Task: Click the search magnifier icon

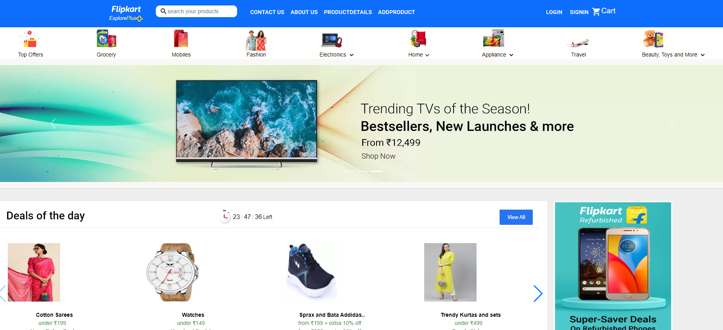Action: 163,11
